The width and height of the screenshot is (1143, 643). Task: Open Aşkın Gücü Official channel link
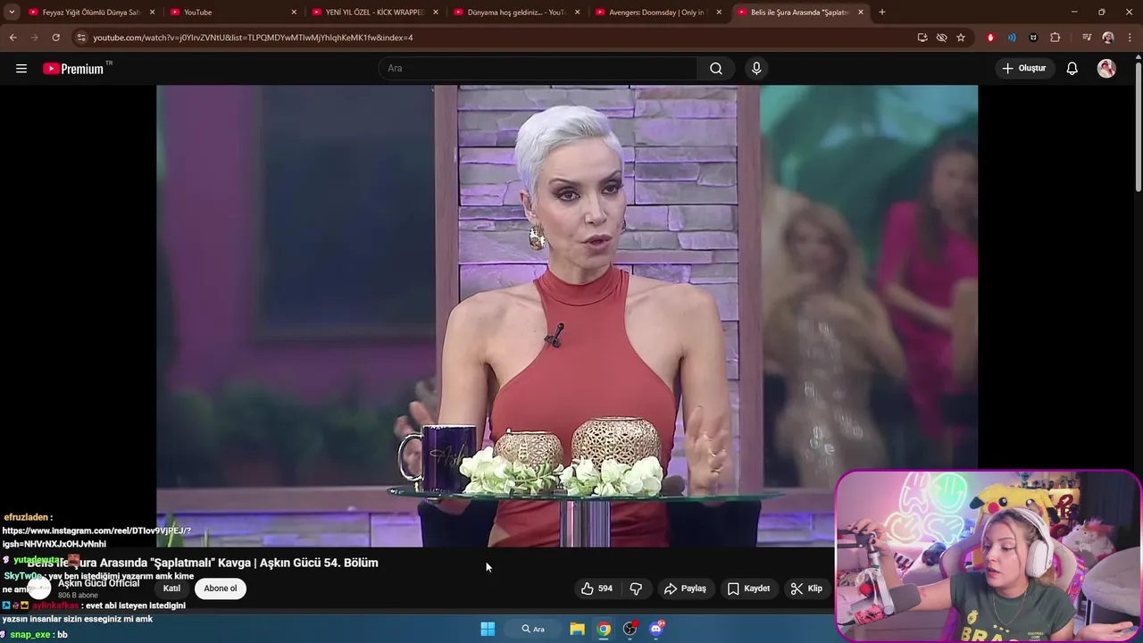click(99, 583)
